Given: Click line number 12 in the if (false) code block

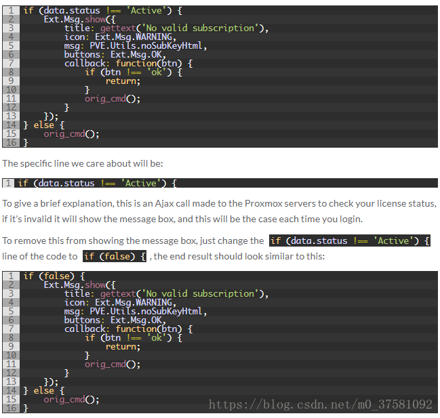Looking at the screenshot, I should (12, 373).
